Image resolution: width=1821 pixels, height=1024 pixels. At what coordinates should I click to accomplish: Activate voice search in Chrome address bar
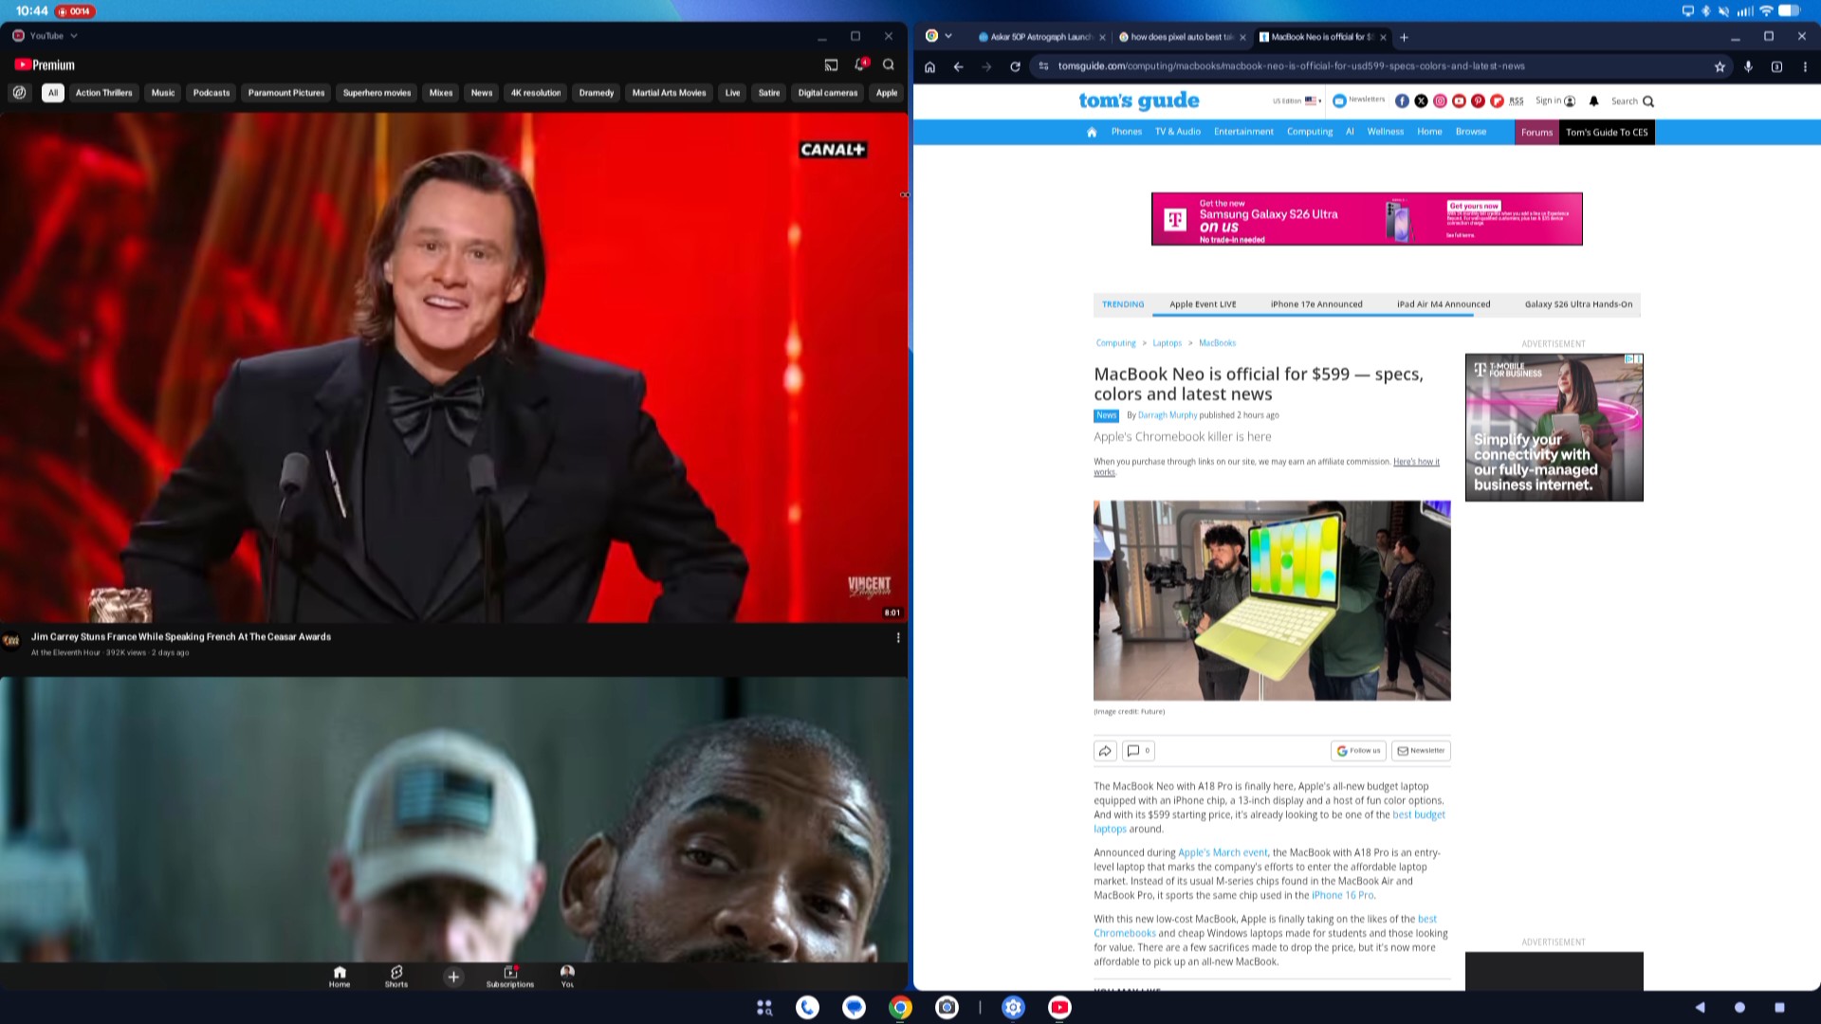(x=1748, y=66)
